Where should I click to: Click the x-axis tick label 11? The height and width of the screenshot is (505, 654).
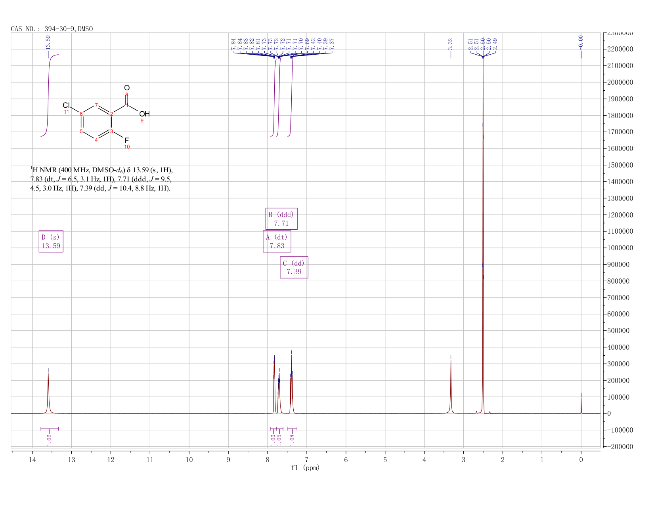[150, 459]
